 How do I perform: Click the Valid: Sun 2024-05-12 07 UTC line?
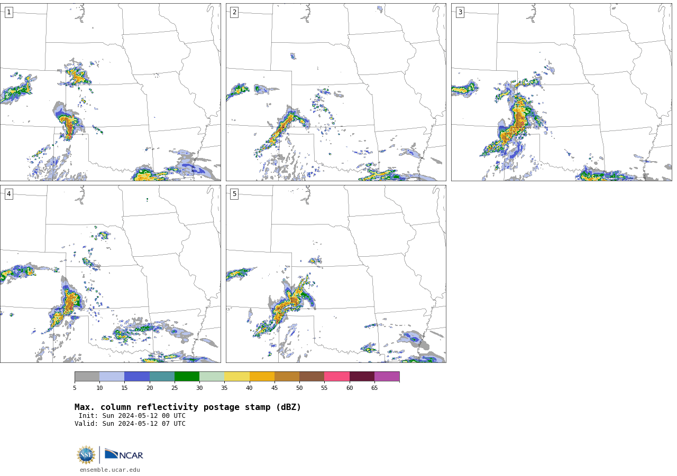coord(130,424)
